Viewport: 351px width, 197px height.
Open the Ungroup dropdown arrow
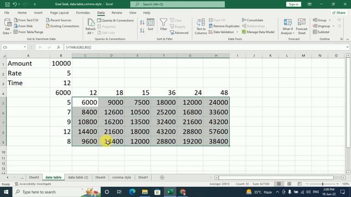(333, 26)
